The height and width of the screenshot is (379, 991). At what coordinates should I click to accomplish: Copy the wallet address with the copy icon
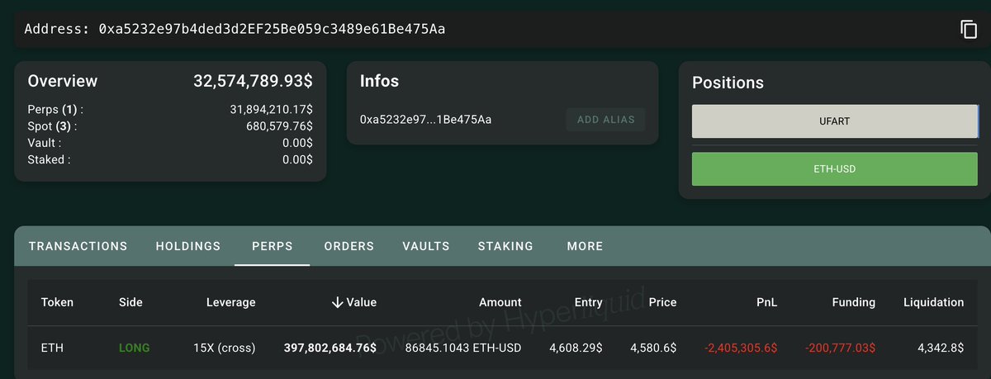968,30
